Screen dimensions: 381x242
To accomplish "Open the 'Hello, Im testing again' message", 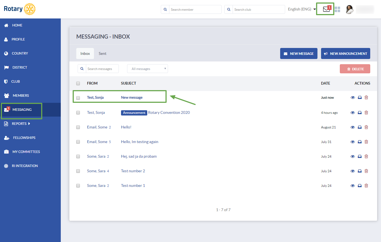I will (140, 142).
